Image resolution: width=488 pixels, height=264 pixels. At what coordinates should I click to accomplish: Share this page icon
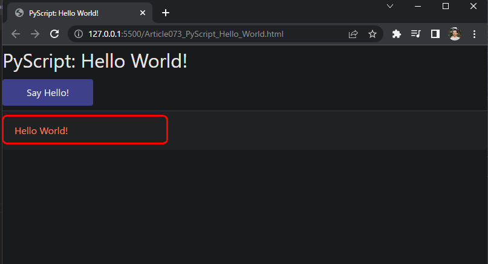pyautogui.click(x=353, y=34)
